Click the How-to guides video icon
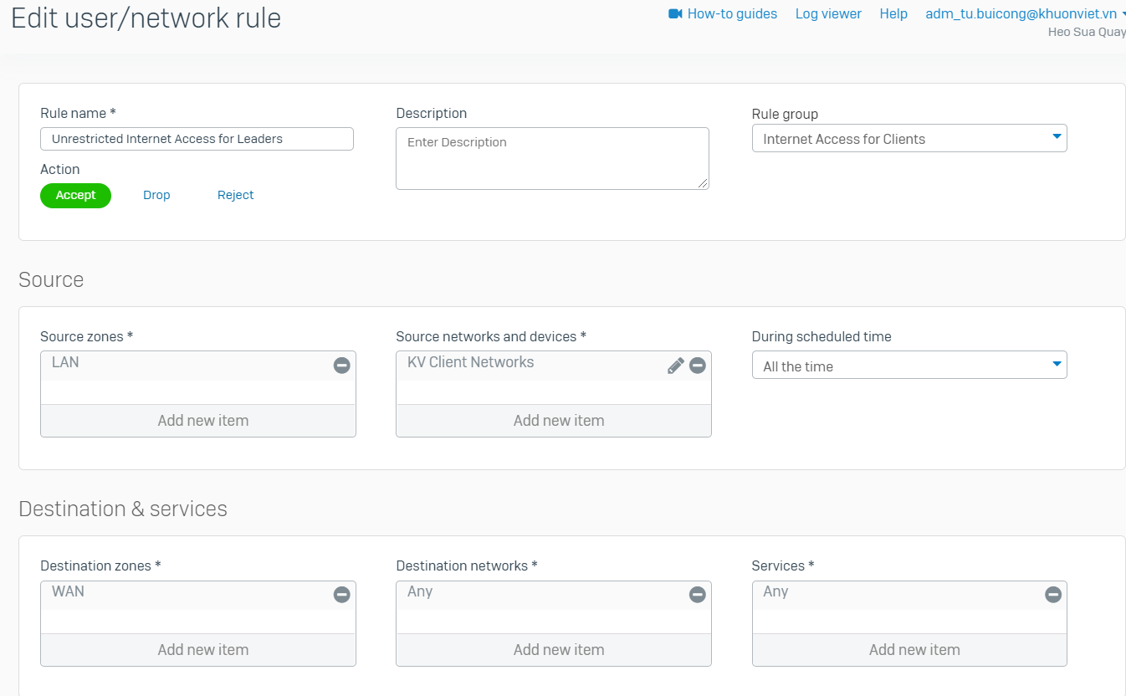This screenshot has height=696, width=1126. click(675, 13)
